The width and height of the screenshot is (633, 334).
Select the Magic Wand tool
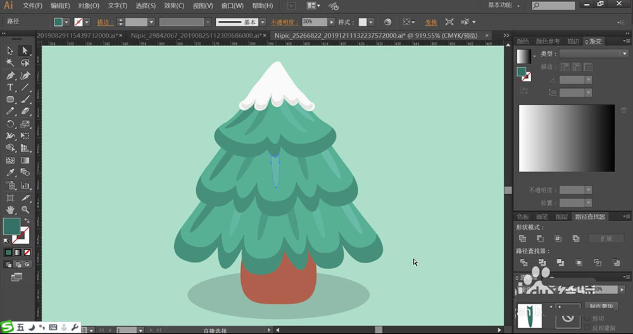pyautogui.click(x=11, y=63)
